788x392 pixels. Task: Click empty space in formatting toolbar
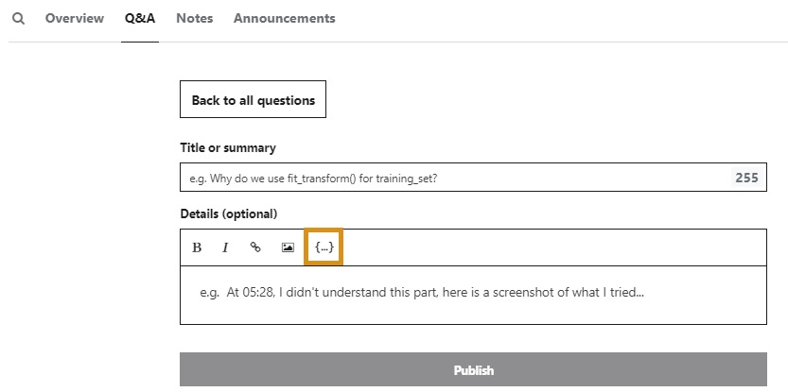(549, 247)
